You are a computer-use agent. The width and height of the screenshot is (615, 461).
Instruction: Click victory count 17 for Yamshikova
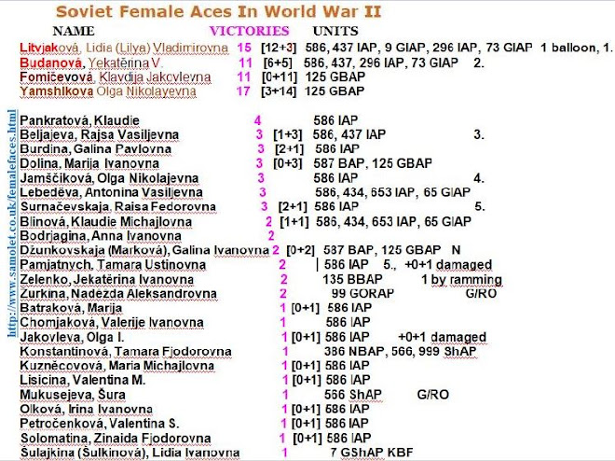click(x=243, y=91)
